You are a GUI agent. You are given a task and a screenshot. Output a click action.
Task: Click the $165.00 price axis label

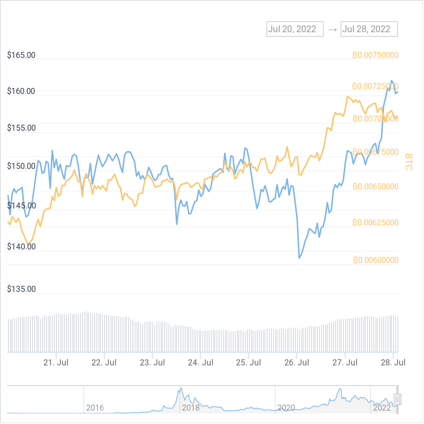tap(21, 55)
